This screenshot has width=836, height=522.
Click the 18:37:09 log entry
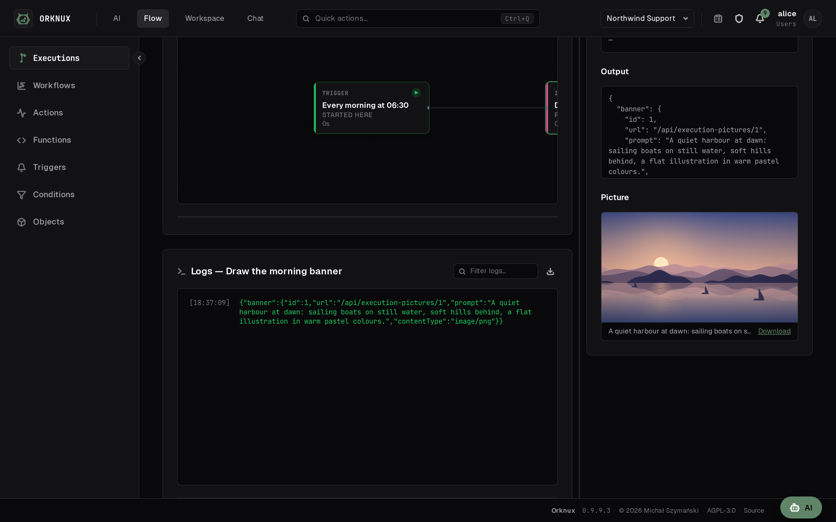click(367, 312)
